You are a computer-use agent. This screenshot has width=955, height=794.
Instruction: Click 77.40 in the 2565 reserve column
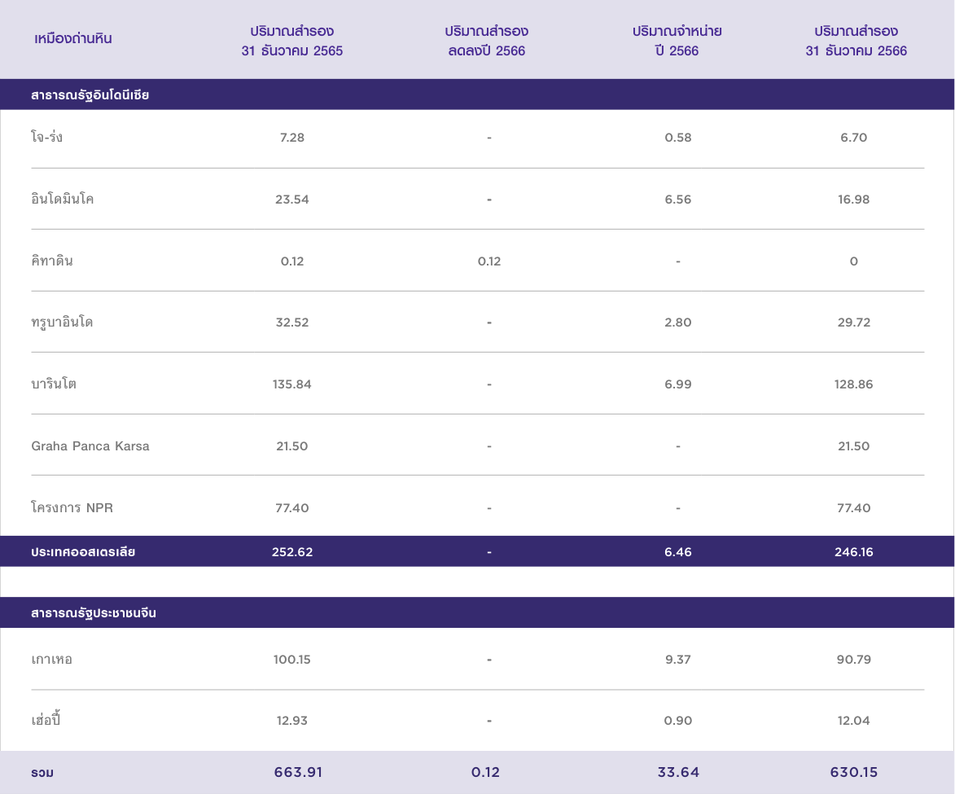292,508
